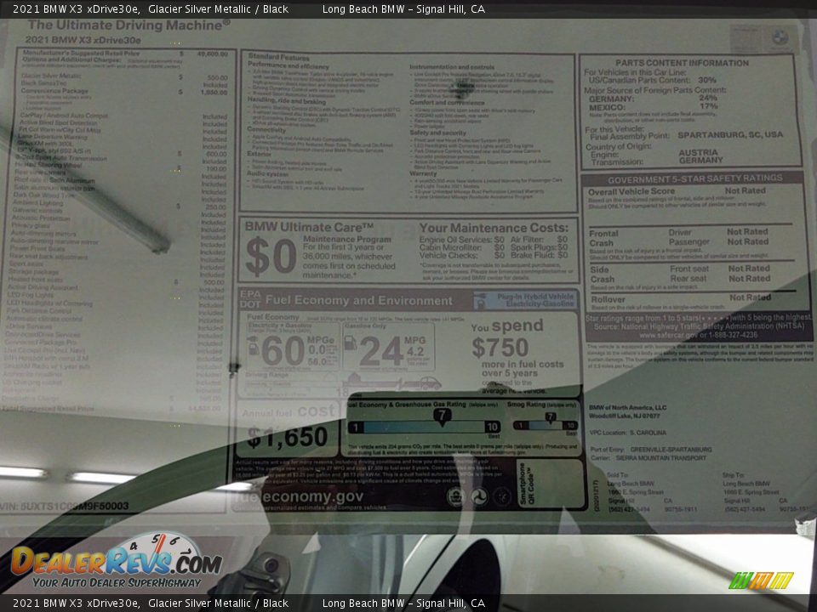Click the '$1,650' annual fuel cost

click(287, 437)
